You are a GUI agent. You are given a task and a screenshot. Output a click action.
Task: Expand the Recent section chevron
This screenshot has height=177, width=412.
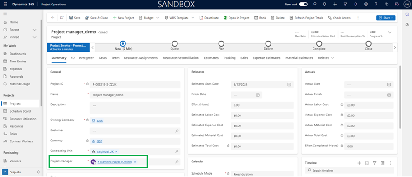point(34,30)
